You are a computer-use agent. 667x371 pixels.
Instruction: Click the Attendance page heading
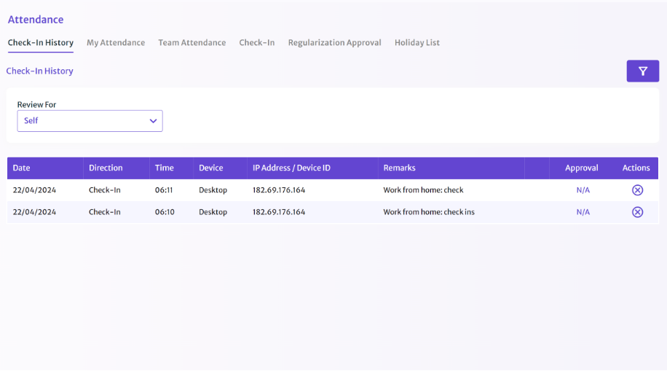[x=36, y=20]
